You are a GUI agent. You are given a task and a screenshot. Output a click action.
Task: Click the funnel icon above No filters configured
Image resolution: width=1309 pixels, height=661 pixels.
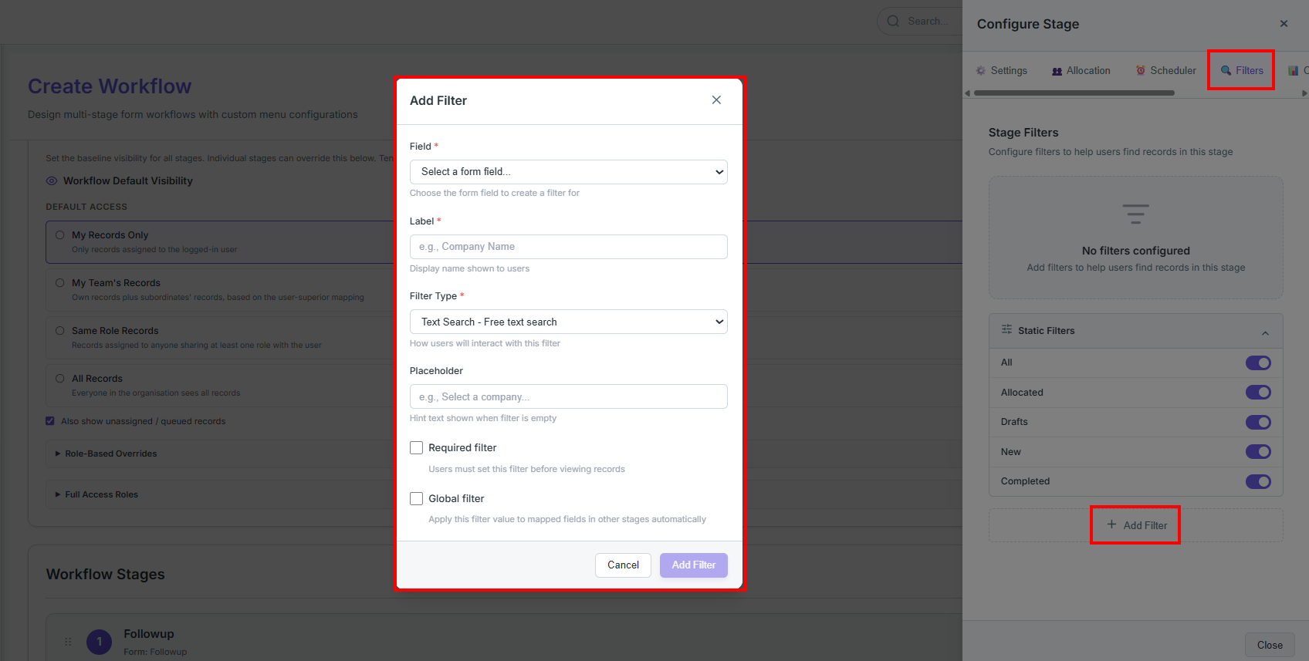point(1135,214)
